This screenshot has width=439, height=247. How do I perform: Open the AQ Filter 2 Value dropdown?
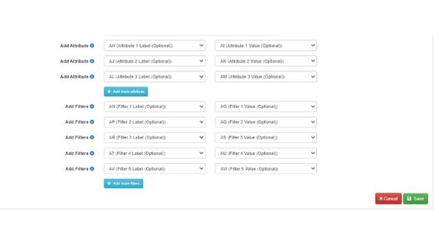pos(265,122)
